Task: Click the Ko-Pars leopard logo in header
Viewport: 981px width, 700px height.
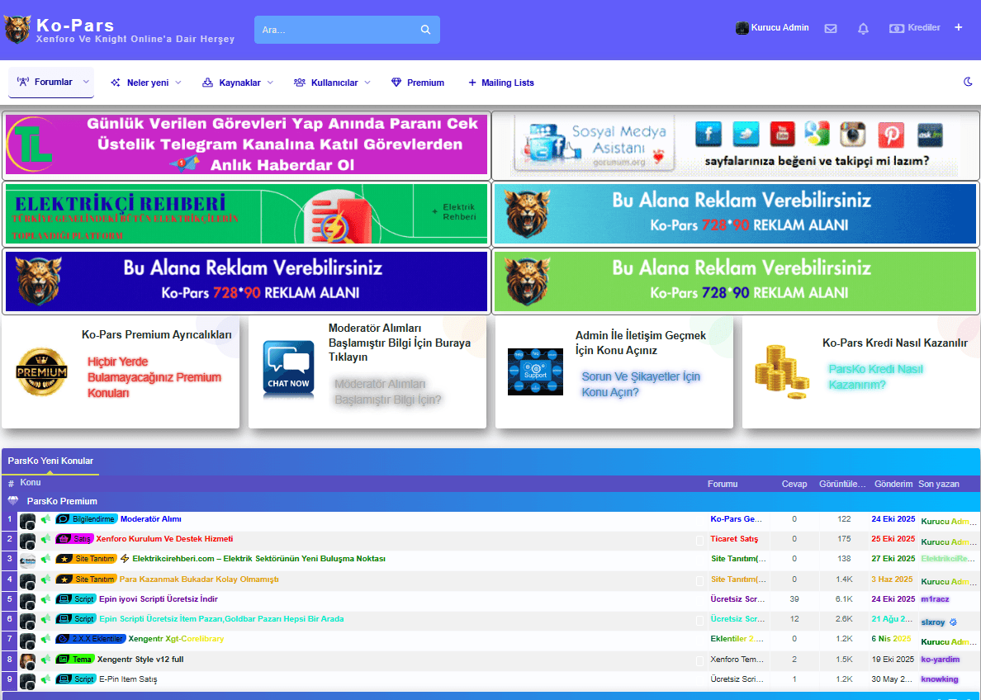Action: click(17, 30)
